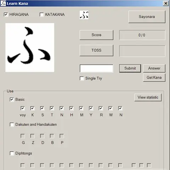Uncheck the T row checkbox
This screenshot has width=170, height=170.
(52, 108)
